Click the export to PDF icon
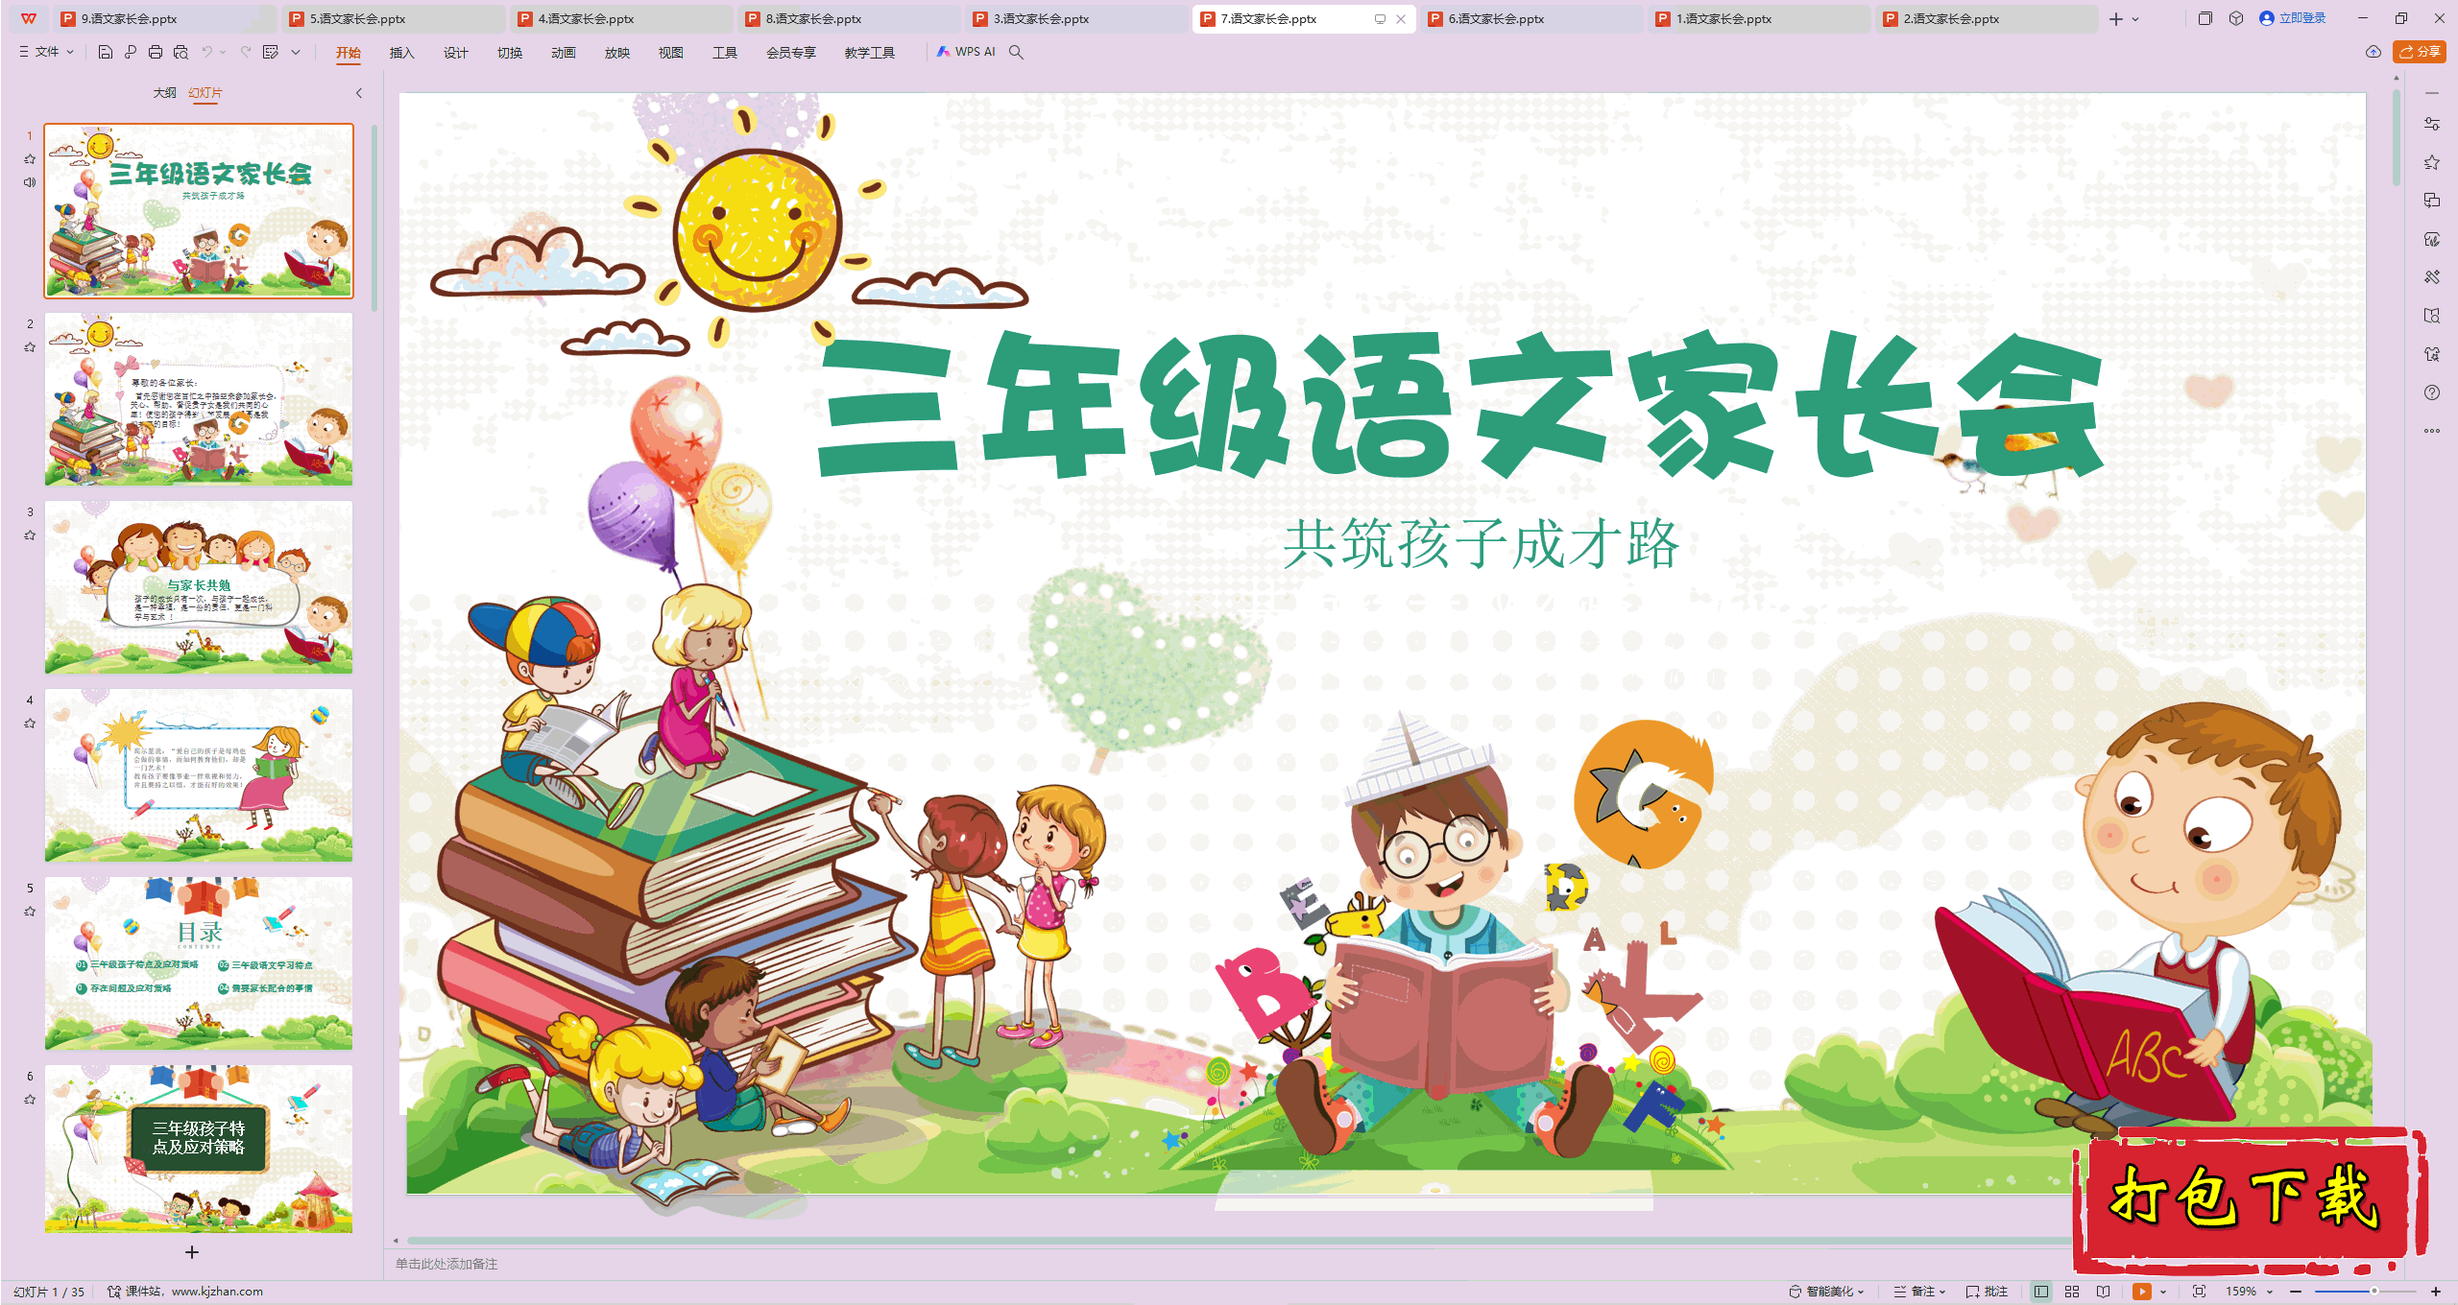The height and width of the screenshot is (1305, 2458). (131, 52)
